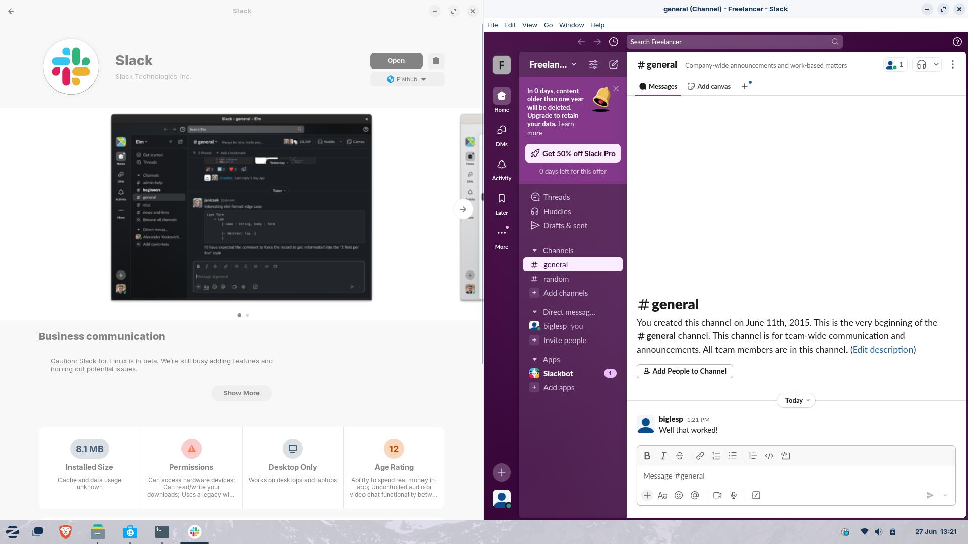
Task: Mention someone with the @ icon
Action: [x=695, y=495]
